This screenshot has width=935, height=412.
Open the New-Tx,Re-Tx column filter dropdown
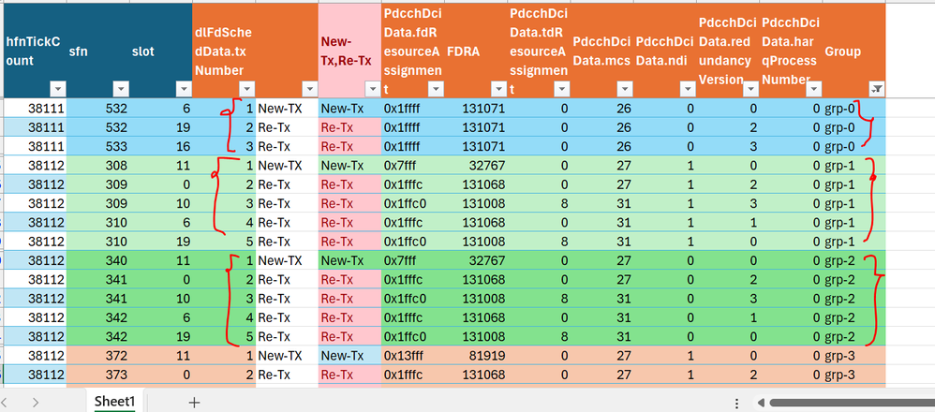(x=373, y=89)
